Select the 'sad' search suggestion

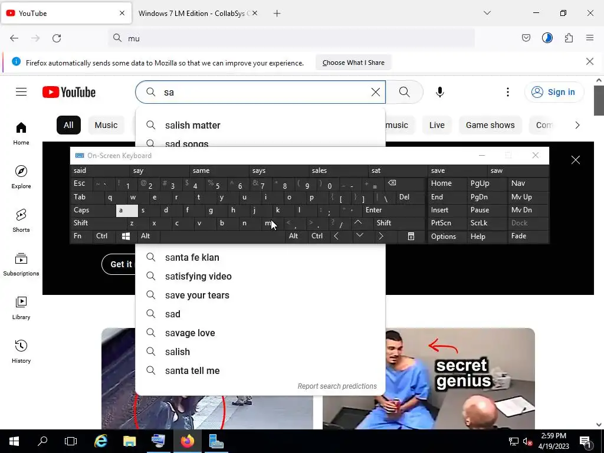tap(260, 314)
